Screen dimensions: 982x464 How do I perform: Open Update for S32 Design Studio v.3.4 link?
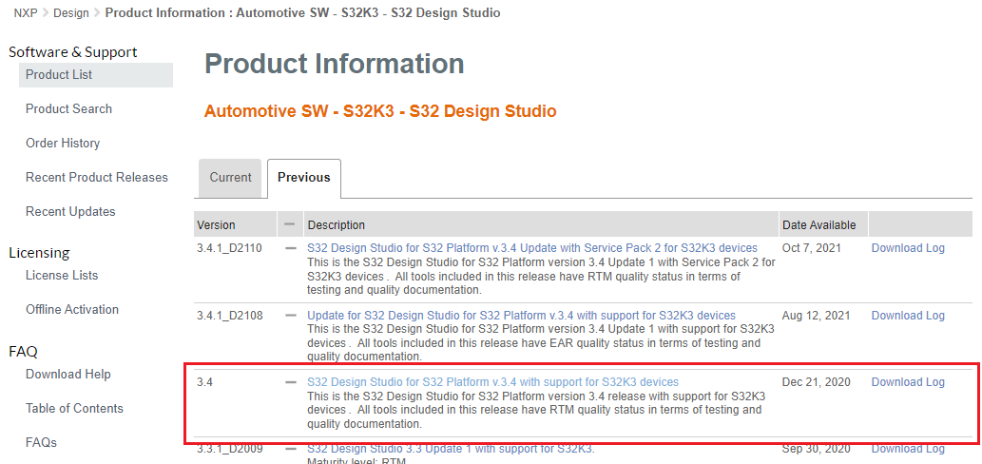pyautogui.click(x=521, y=316)
